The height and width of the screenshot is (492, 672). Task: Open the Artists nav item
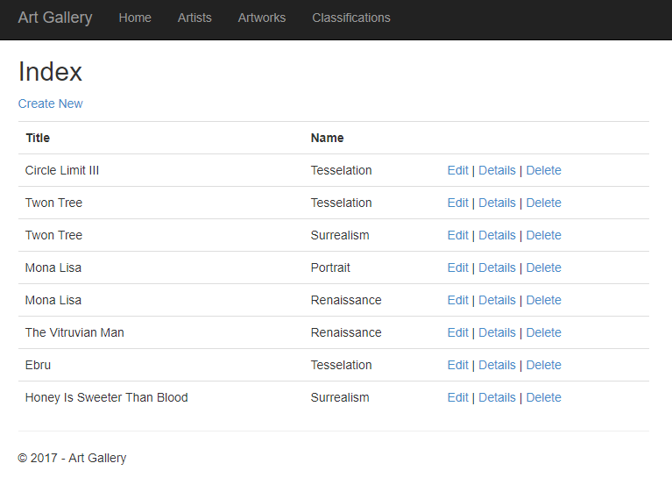[195, 18]
